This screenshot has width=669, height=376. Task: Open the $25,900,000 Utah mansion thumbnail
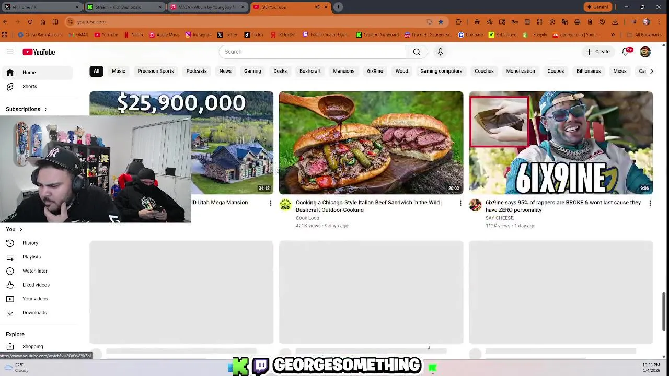(232, 143)
